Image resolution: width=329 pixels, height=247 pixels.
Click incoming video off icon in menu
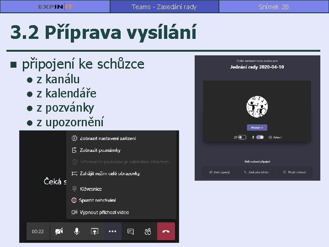(74, 212)
